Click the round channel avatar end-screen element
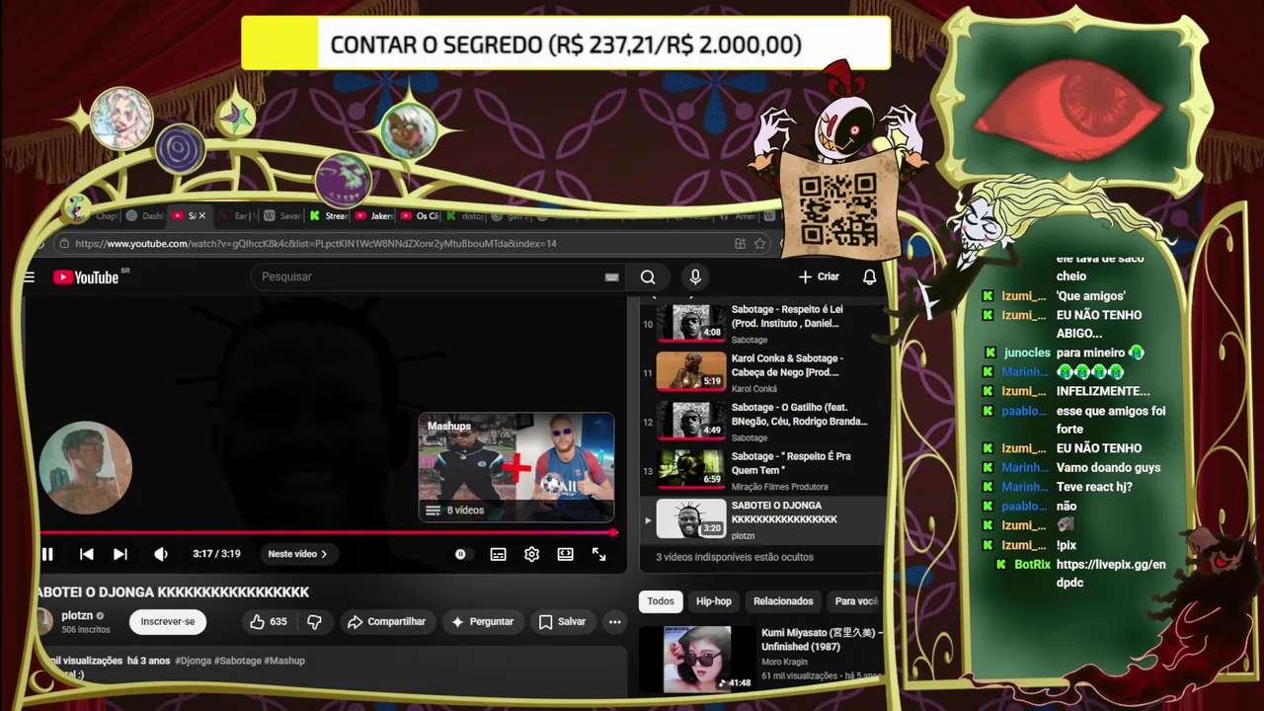The width and height of the screenshot is (1264, 711). coord(85,468)
